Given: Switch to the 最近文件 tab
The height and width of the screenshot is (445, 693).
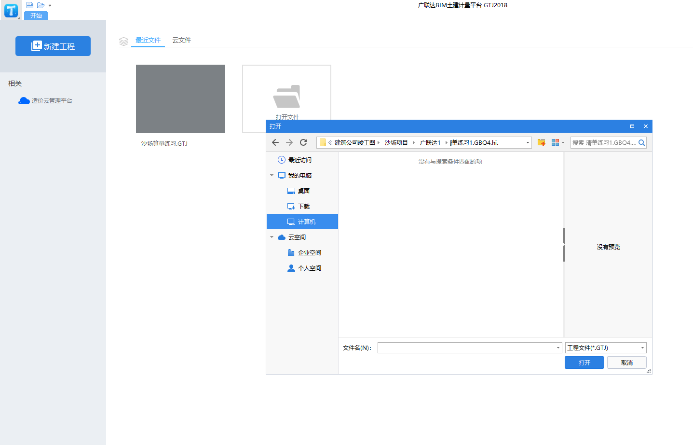Looking at the screenshot, I should [x=148, y=40].
